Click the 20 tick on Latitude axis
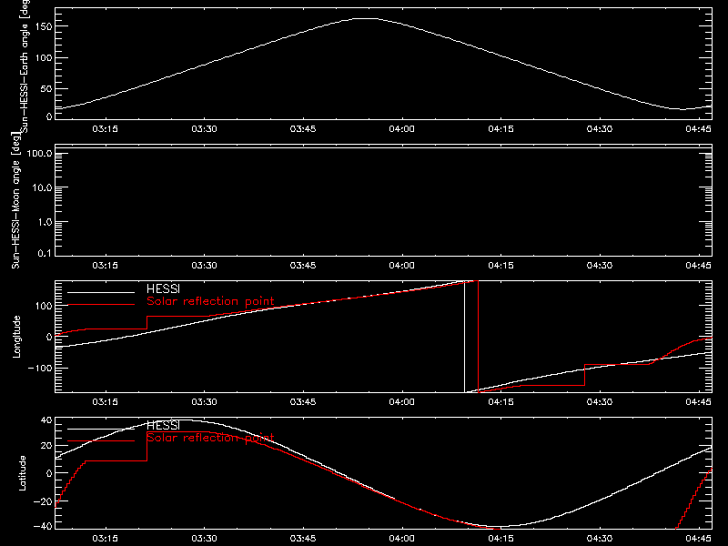Viewport: 728px width, 546px height. 46,446
